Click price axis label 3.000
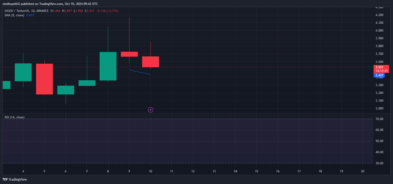This screenshot has width=393, height=184. point(380,108)
